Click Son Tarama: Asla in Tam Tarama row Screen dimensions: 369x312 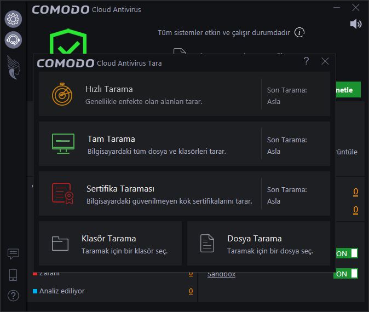287,146
